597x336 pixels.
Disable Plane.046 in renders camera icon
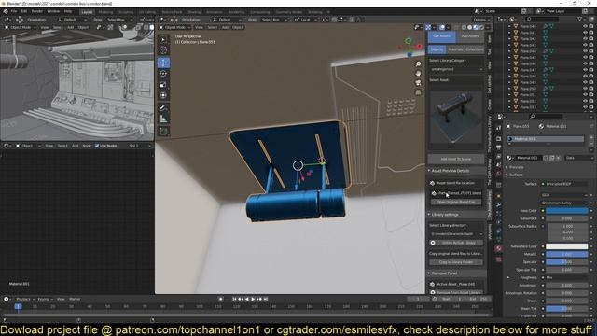[x=591, y=63]
